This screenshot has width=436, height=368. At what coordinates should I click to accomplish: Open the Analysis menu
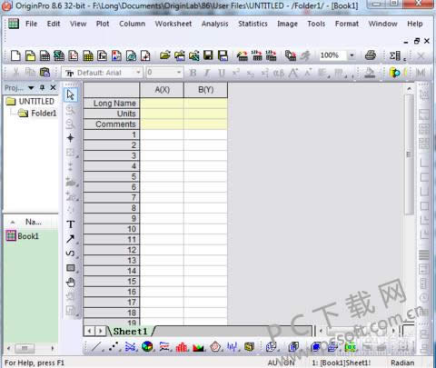coord(215,24)
